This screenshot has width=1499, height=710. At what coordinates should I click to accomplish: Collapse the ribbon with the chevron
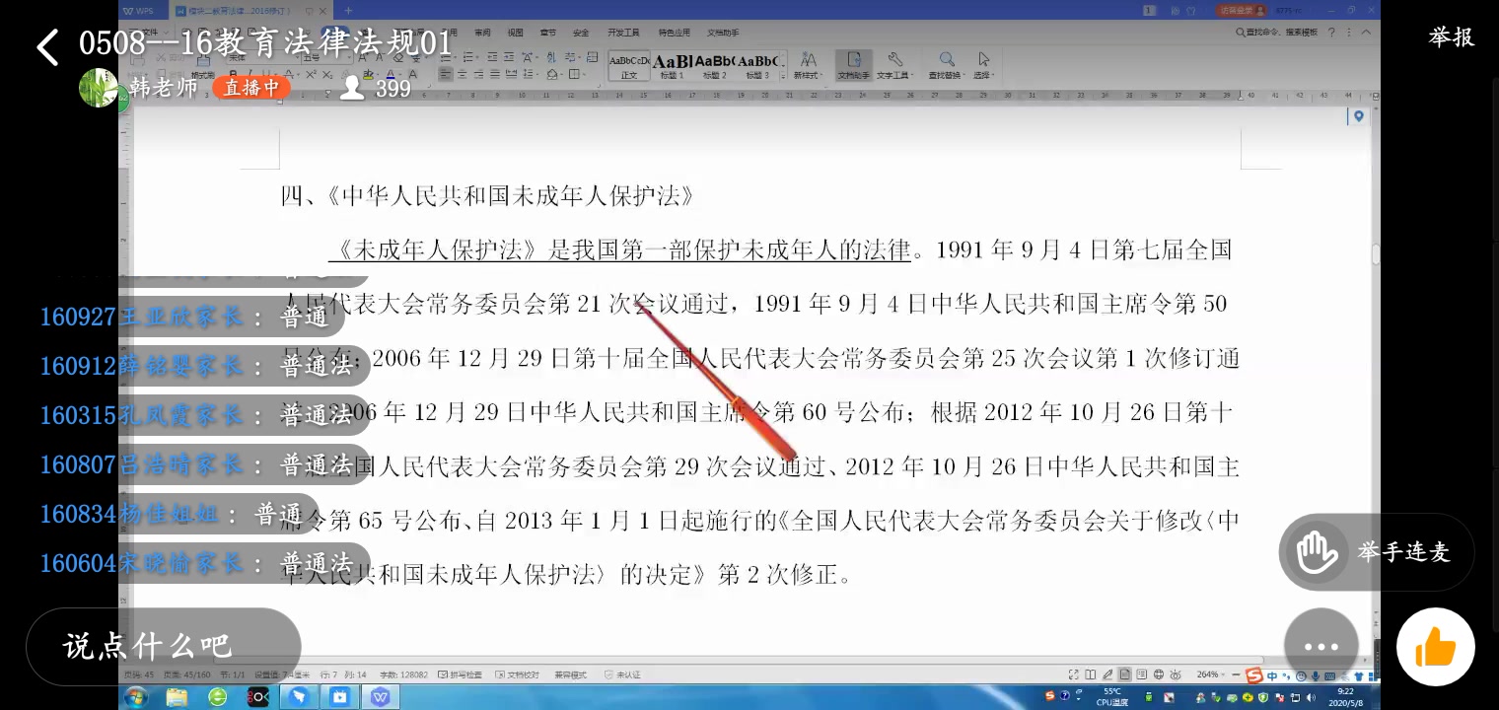(1366, 32)
